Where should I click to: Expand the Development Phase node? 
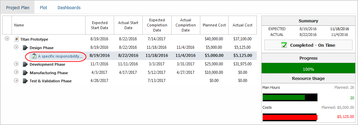click(x=16, y=64)
